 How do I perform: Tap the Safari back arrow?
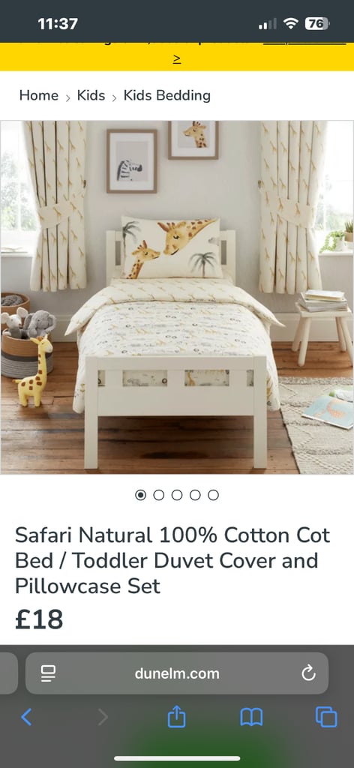(26, 717)
